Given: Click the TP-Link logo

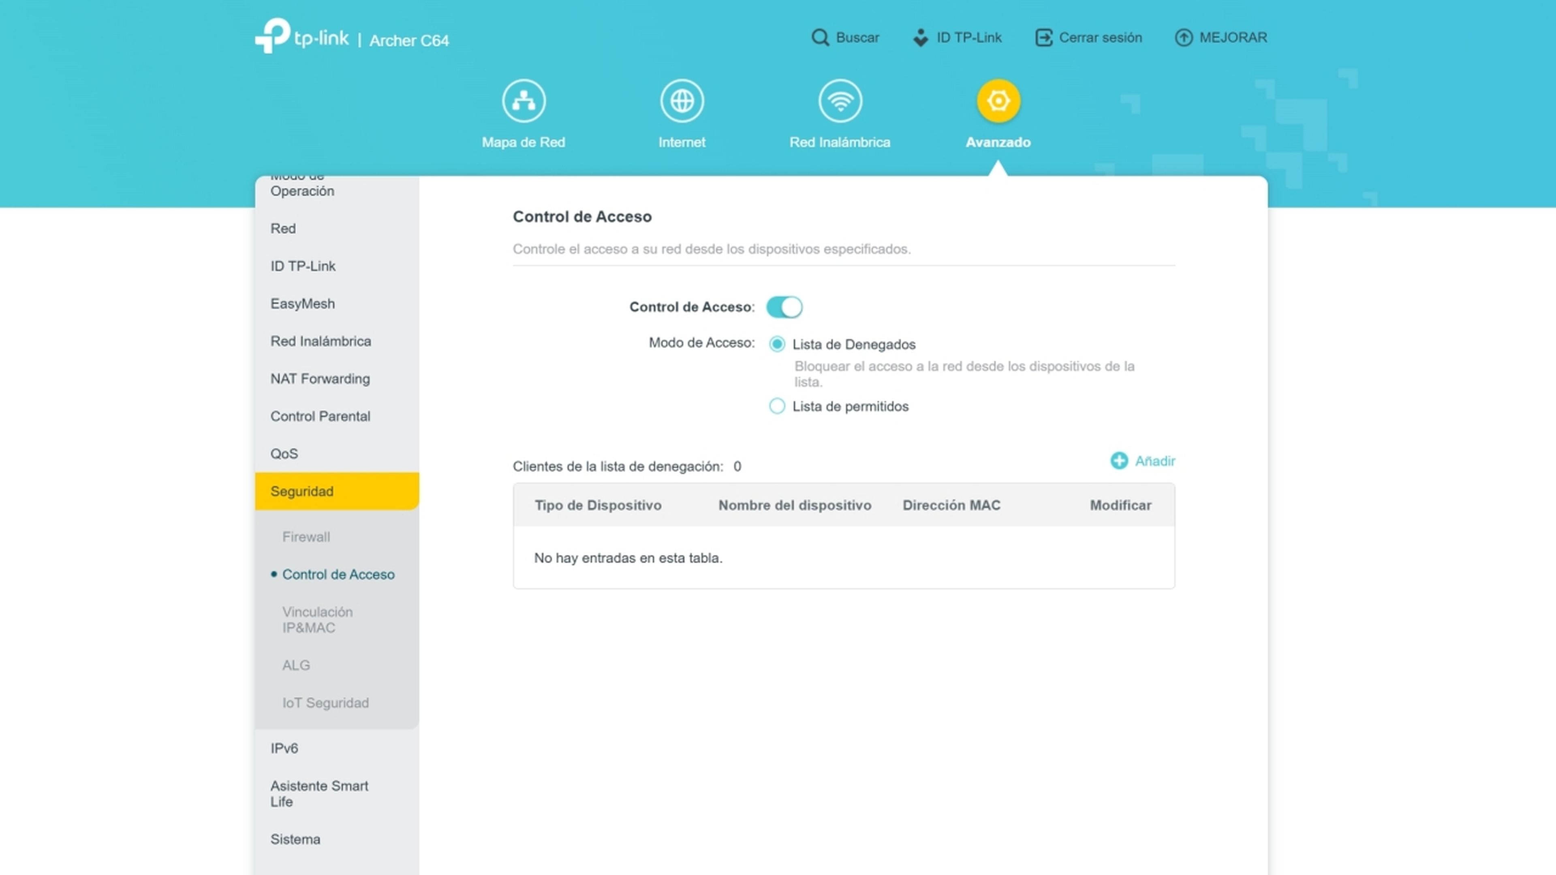Looking at the screenshot, I should pos(302,37).
